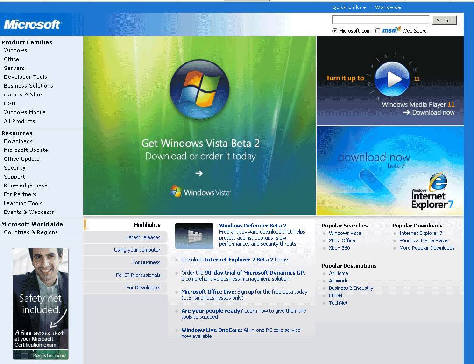The image size is (474, 364).
Task: Open Games & Xbox product family
Action: coord(23,95)
